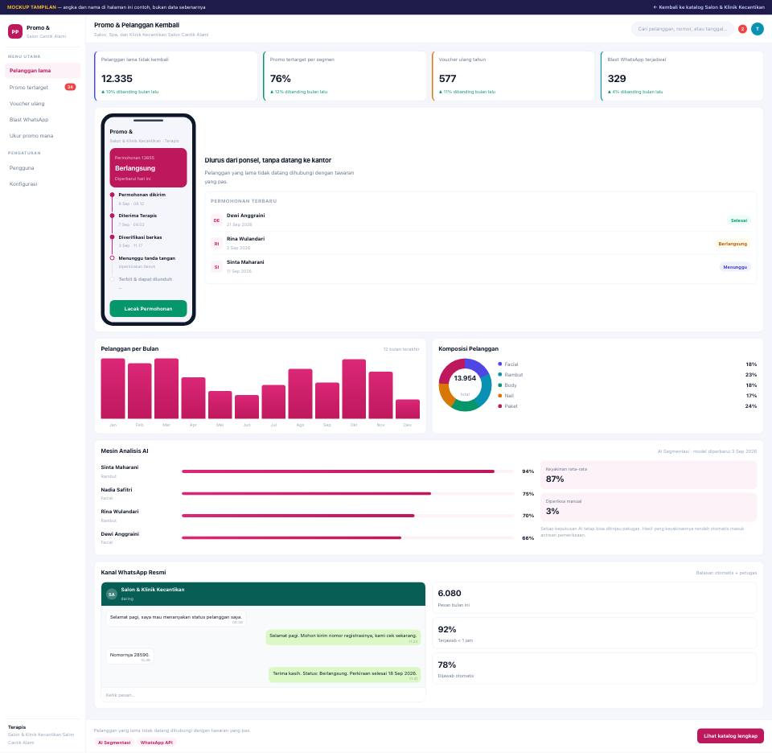
Task: Focus the Ketik pesan chat input
Action: pos(264,695)
